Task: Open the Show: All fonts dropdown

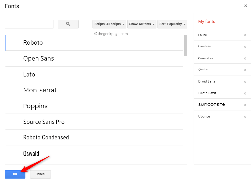Action: 142,24
